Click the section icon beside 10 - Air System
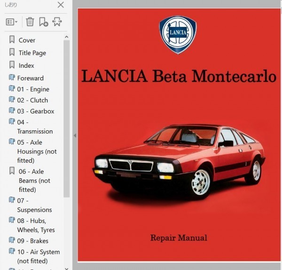Viewport: 282px width, 270px height. pyautogui.click(x=12, y=251)
